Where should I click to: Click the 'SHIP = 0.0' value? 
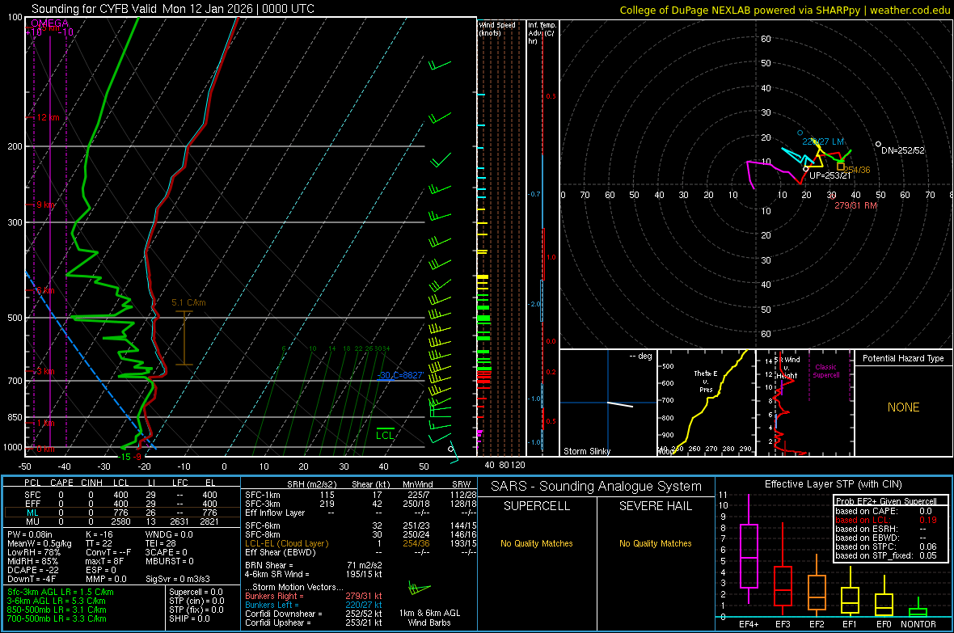(x=189, y=618)
